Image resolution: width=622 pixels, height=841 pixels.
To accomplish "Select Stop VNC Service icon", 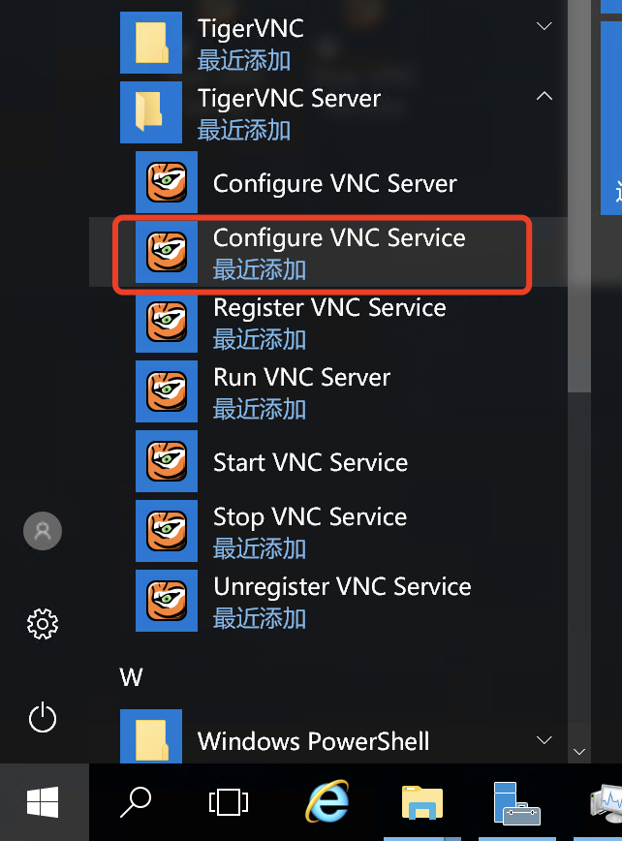I will pos(167,531).
